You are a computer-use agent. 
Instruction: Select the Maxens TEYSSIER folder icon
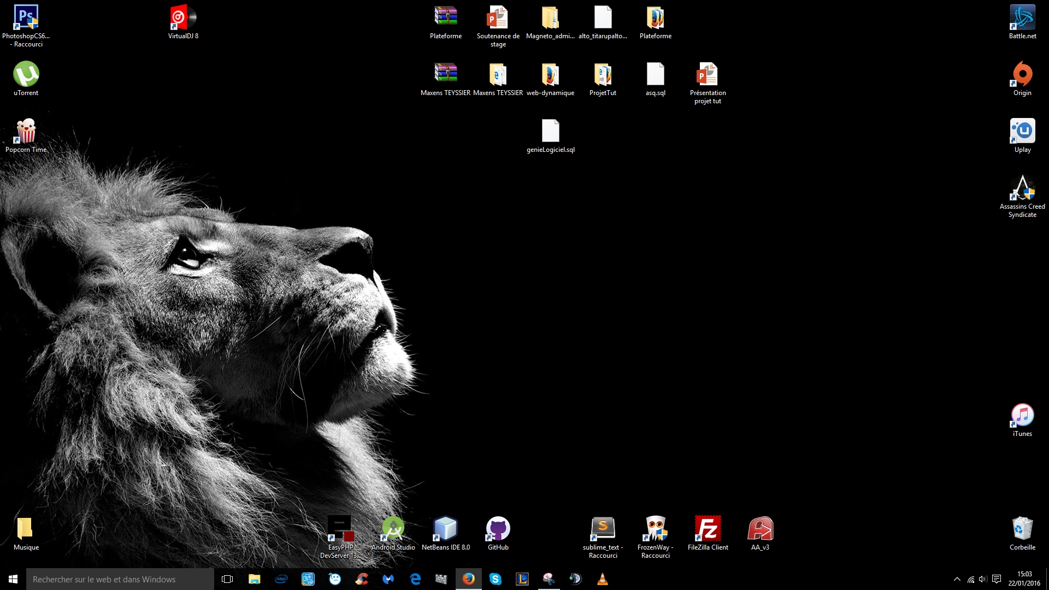[x=498, y=79]
